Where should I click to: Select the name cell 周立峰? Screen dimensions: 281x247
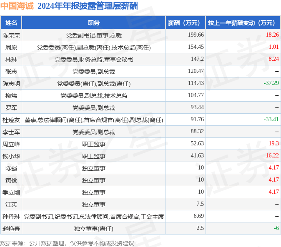pos(11,144)
